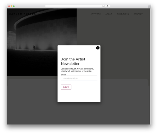The image size is (158, 134).
Task: Click the red close window dot
Action: pos(9,6)
